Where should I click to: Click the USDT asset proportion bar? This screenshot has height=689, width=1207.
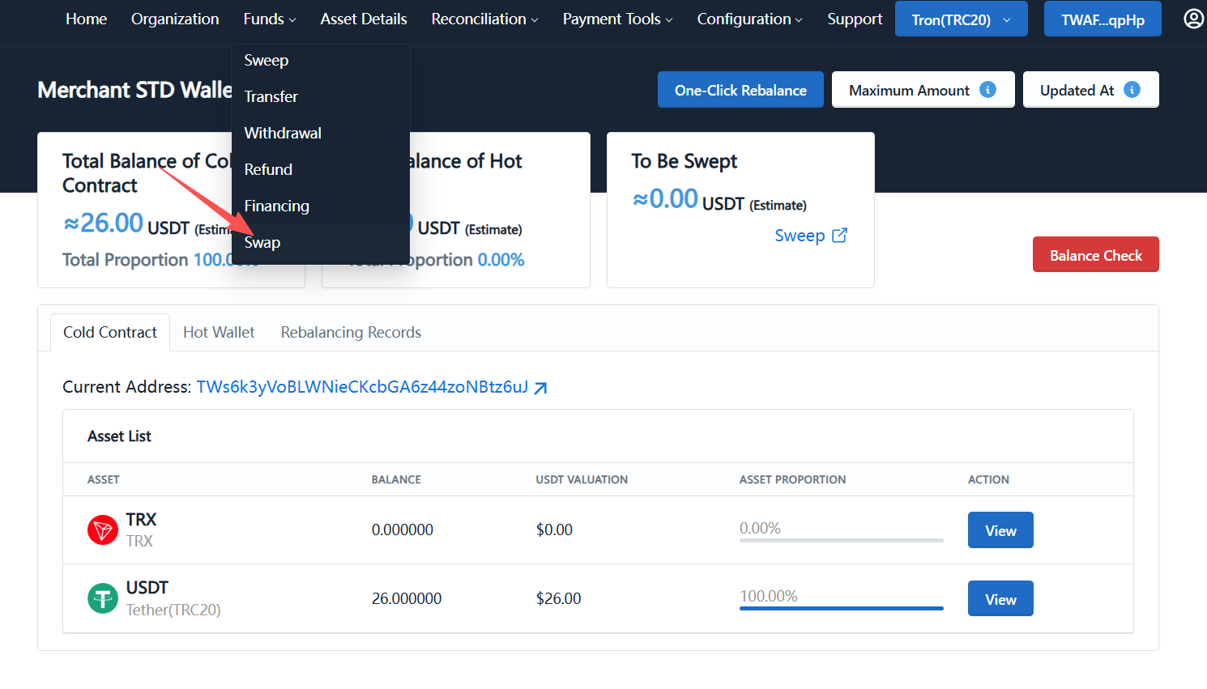point(841,607)
